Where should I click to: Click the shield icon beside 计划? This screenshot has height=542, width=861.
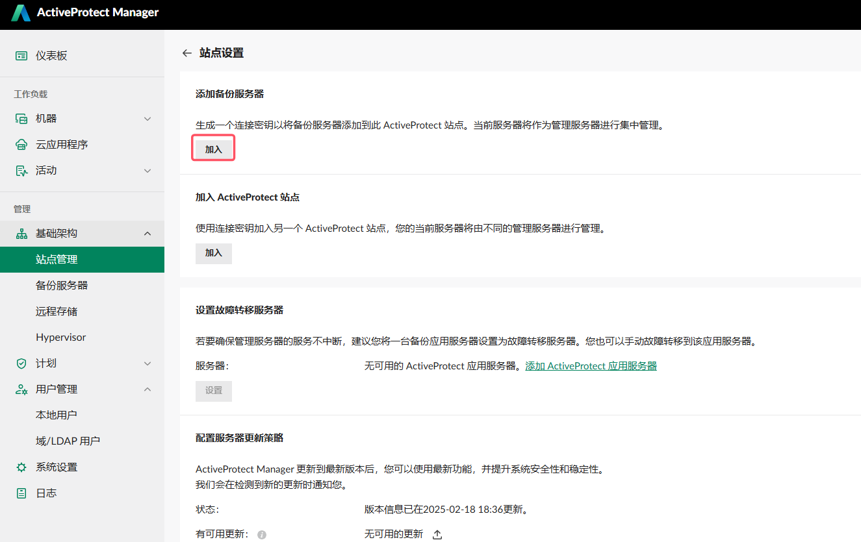pyautogui.click(x=21, y=363)
